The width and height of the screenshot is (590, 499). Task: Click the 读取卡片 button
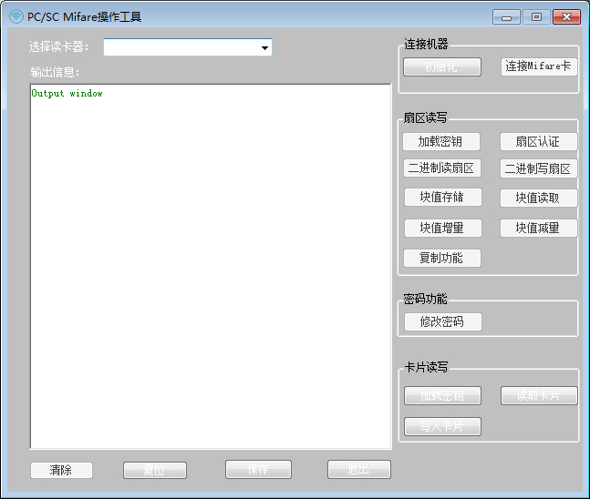pyautogui.click(x=539, y=396)
